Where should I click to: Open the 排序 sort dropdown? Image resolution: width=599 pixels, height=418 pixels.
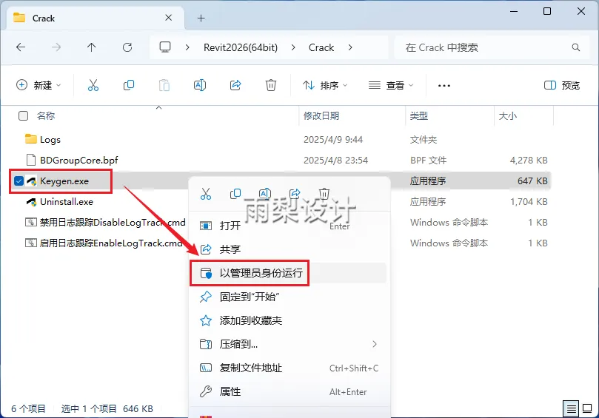pyautogui.click(x=325, y=85)
